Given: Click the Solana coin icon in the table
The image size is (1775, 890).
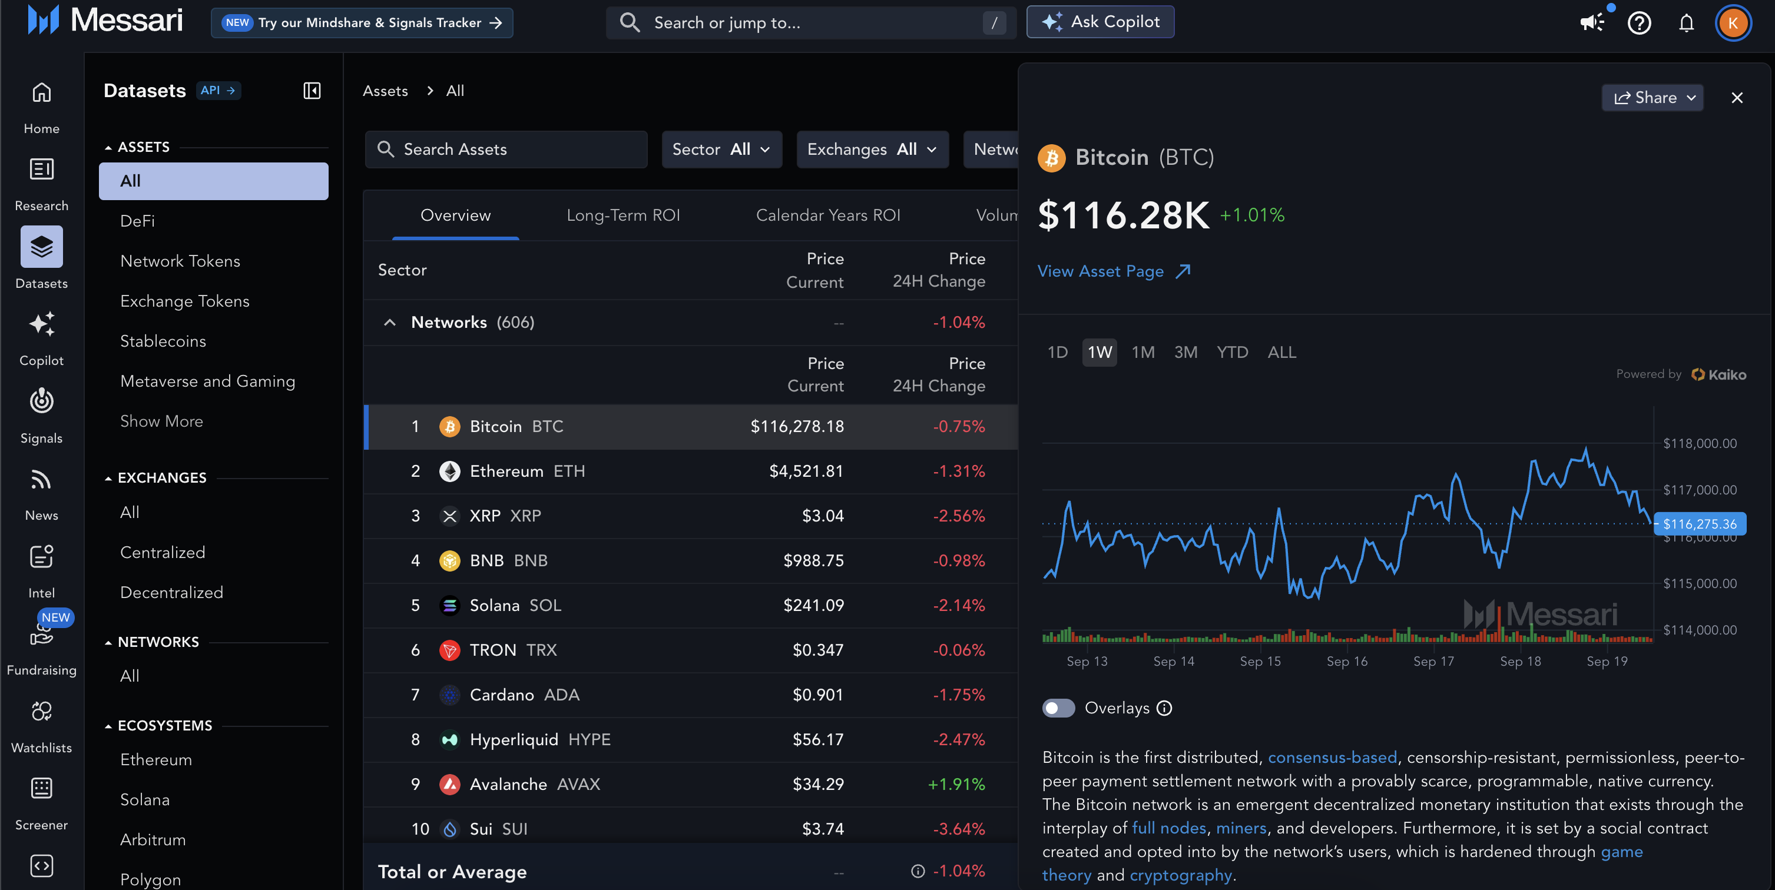Looking at the screenshot, I should pyautogui.click(x=450, y=606).
